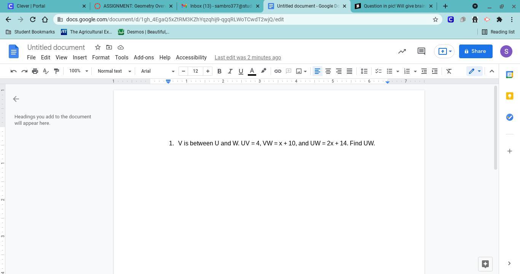Star the Untitled document
Viewport: 520px width, 274px height.
[x=98, y=47]
